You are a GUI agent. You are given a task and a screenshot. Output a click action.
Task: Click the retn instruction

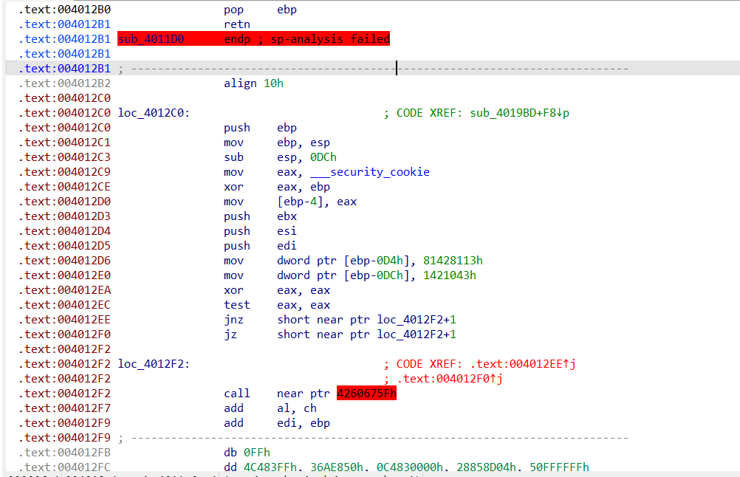point(236,24)
